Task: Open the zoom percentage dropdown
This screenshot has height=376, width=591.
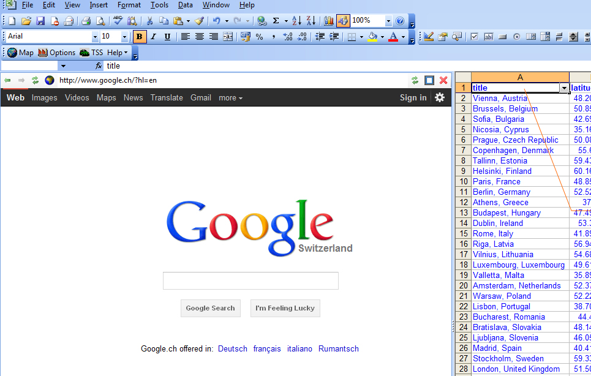Action: click(388, 21)
